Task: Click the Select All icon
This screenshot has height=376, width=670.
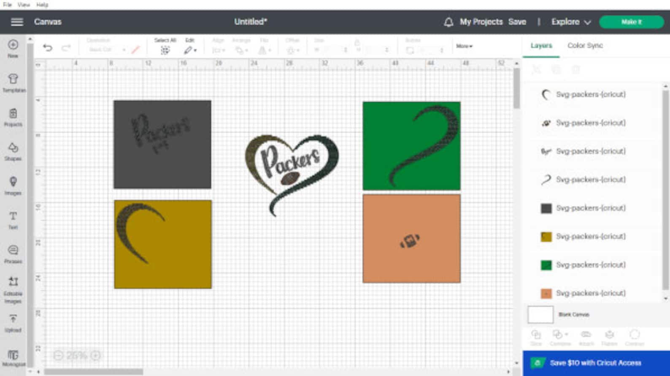Action: point(165,50)
